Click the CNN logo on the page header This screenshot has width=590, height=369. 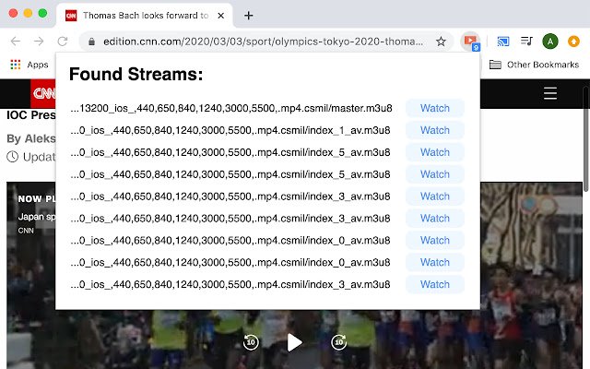(43, 94)
